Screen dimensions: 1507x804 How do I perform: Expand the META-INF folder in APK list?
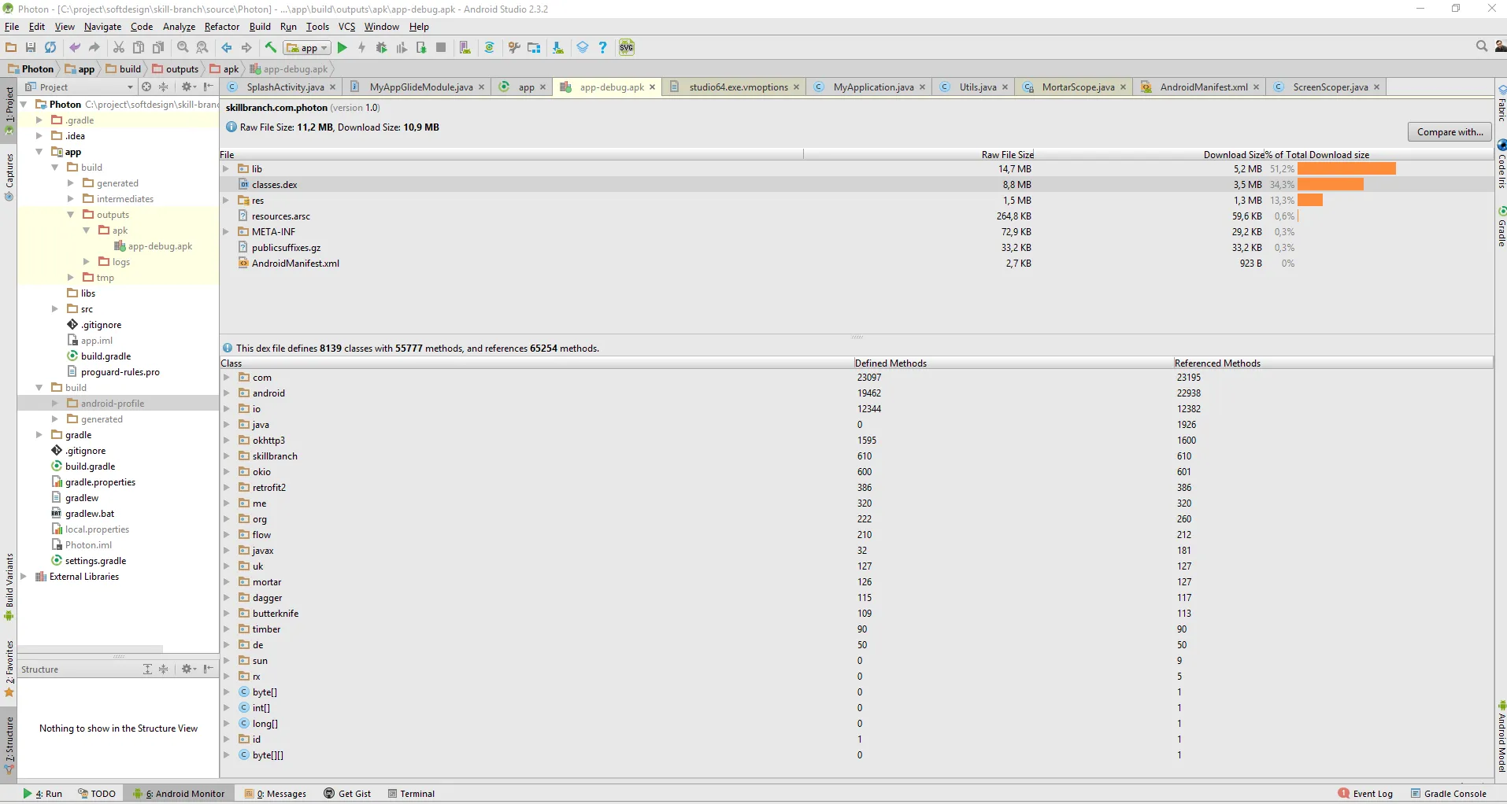pos(226,232)
